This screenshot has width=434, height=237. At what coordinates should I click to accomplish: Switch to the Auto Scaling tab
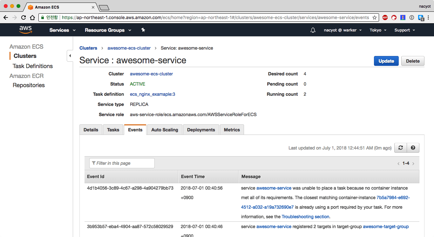click(x=165, y=130)
